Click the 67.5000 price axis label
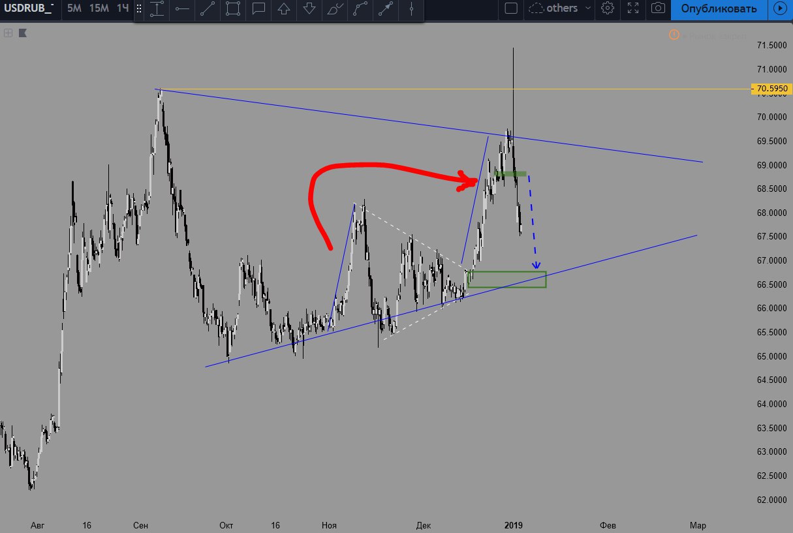The width and height of the screenshot is (793, 533). click(x=771, y=237)
